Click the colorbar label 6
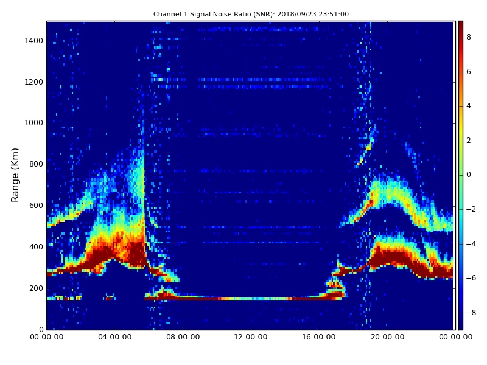 coord(468,72)
